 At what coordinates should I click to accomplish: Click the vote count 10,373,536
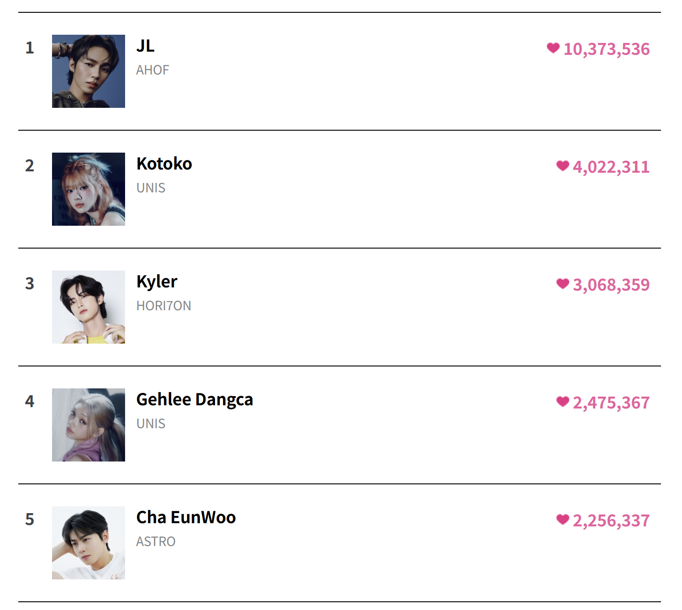[x=607, y=49]
